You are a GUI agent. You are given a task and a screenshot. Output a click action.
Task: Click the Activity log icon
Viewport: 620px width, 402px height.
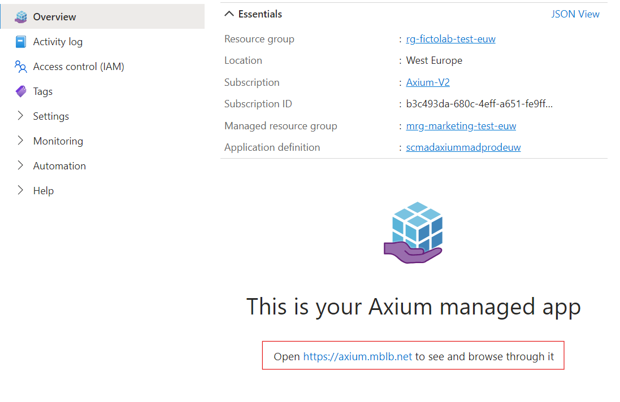pyautogui.click(x=20, y=41)
